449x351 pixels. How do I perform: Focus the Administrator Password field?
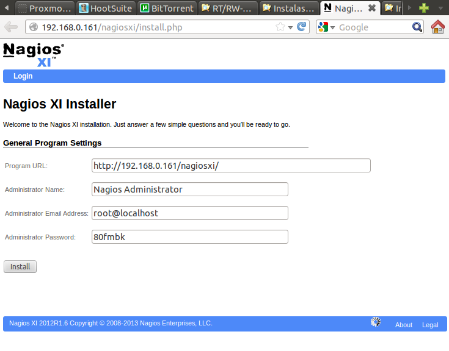190,237
